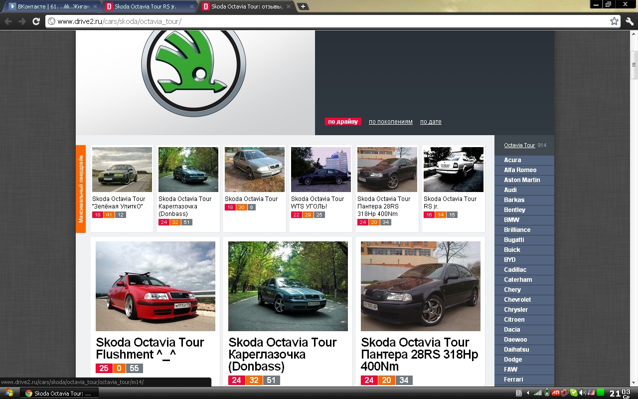Viewport: 638px width, 399px height.
Task: Open the Windows Start menu
Action: [9, 393]
